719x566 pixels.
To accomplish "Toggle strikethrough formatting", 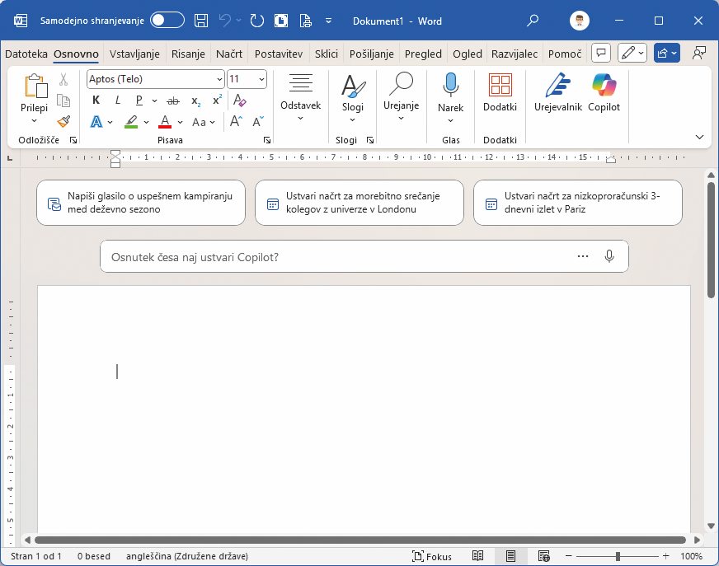I will click(x=173, y=101).
